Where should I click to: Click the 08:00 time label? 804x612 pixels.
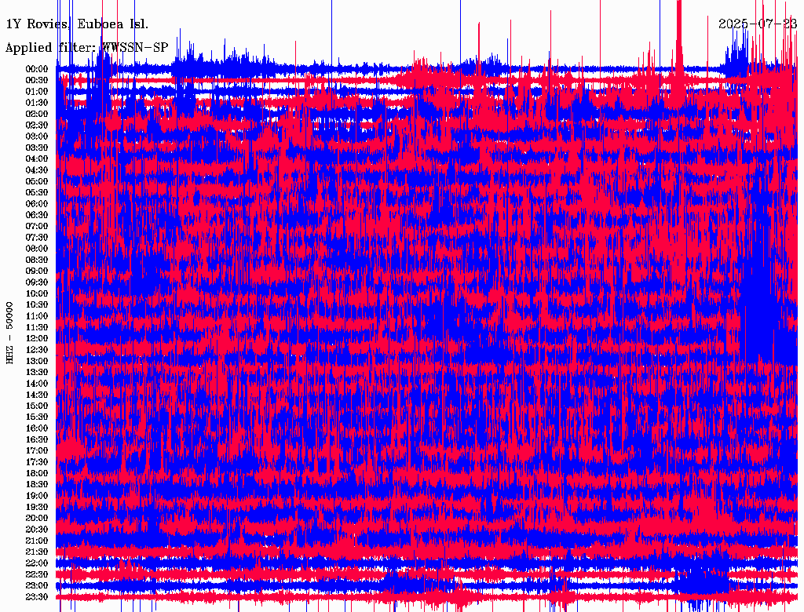click(x=37, y=249)
